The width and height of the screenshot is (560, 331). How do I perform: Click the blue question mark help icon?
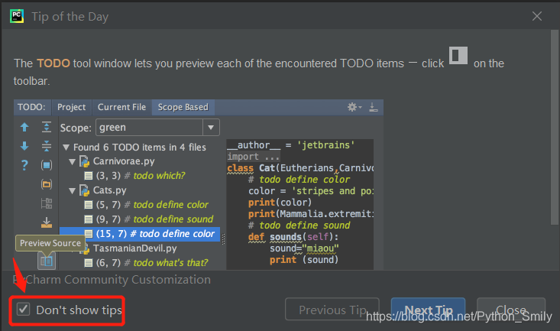[x=24, y=165]
